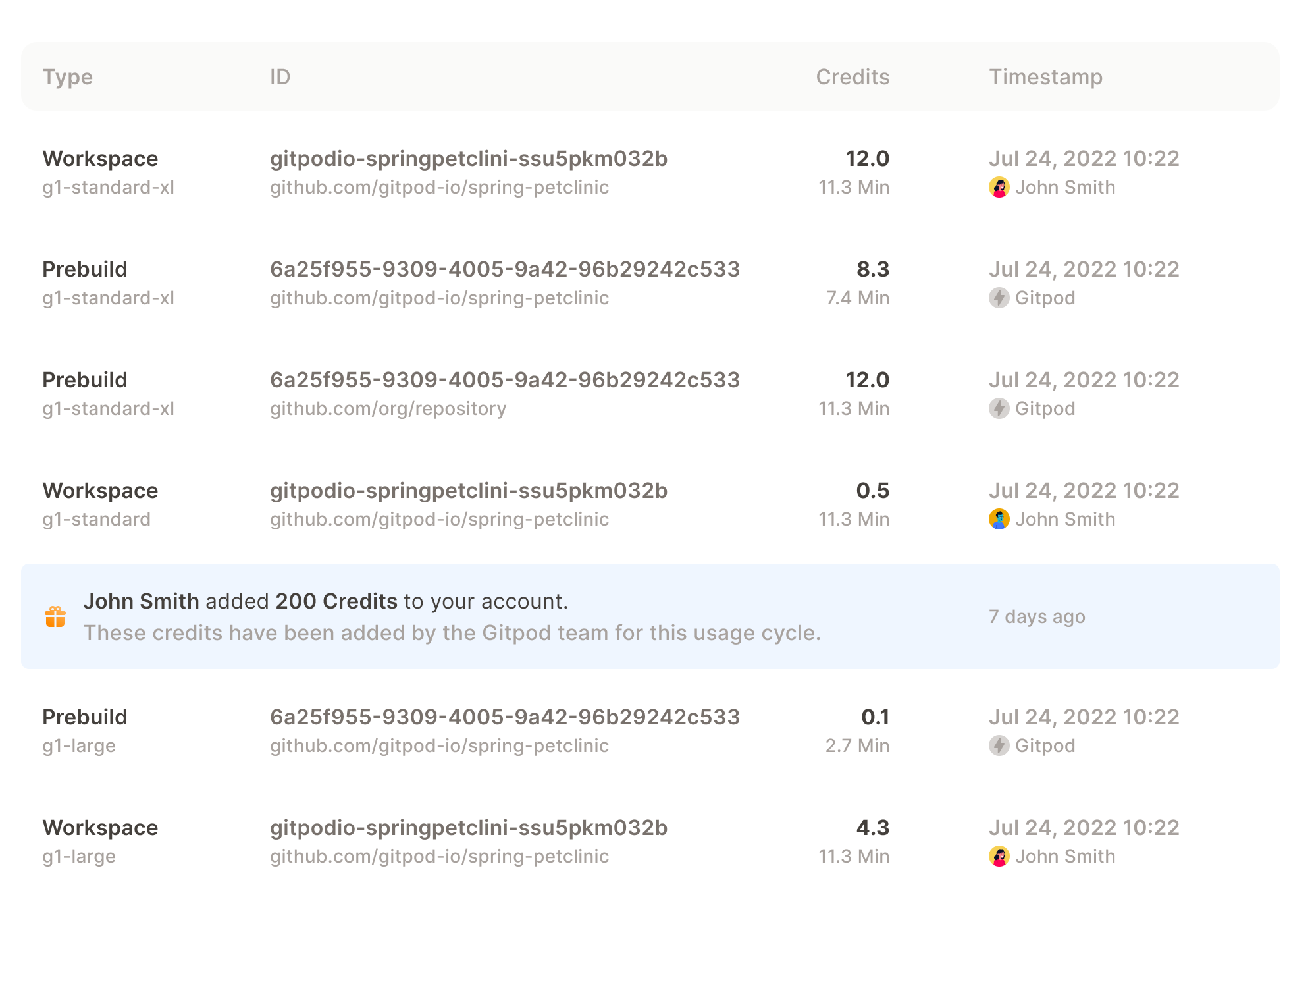Click repository URL in the 8.3 credits Prebuild row
This screenshot has height=1001, width=1310.
point(440,298)
